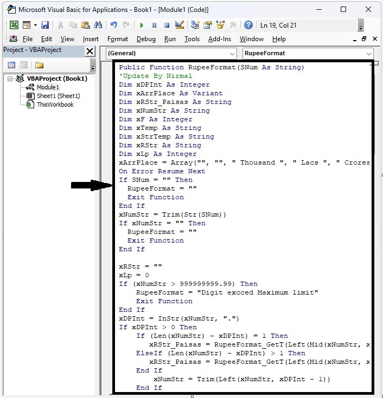This screenshot has width=383, height=398.
Task: Select Sheet1 (Sheet1) in project tree
Action: [x=58, y=96]
